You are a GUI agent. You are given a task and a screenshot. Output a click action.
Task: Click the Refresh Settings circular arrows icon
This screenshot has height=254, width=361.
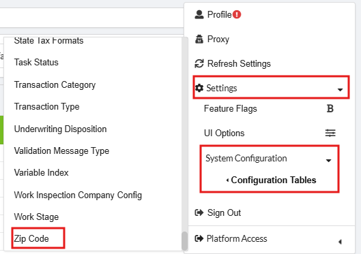(199, 63)
